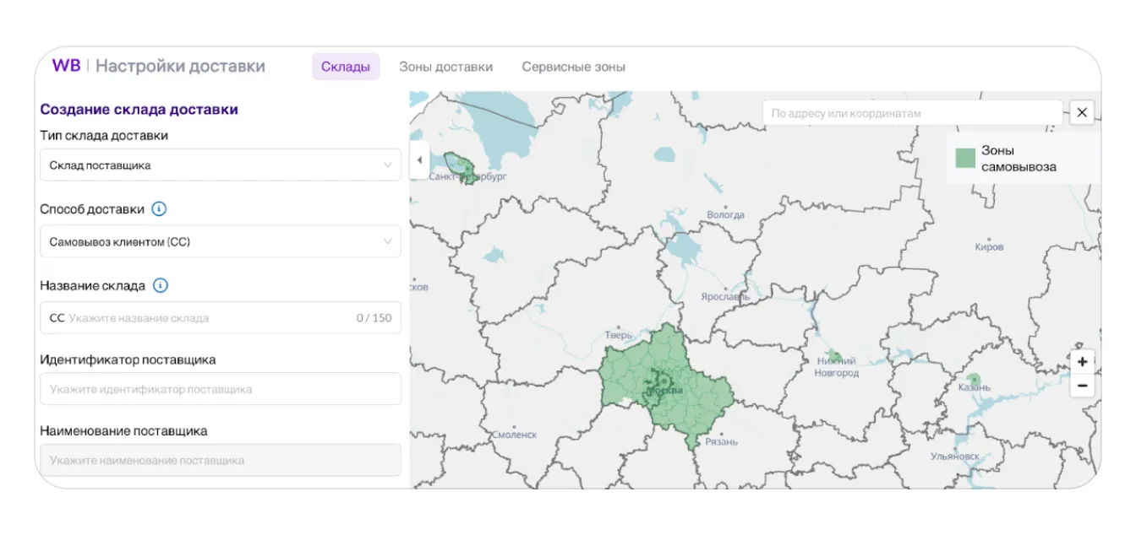
Task: Zoom in the map with plus
Action: [1082, 361]
